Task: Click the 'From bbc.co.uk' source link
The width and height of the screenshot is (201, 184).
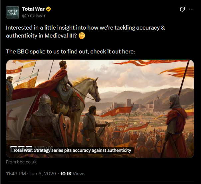Action: pos(21,162)
